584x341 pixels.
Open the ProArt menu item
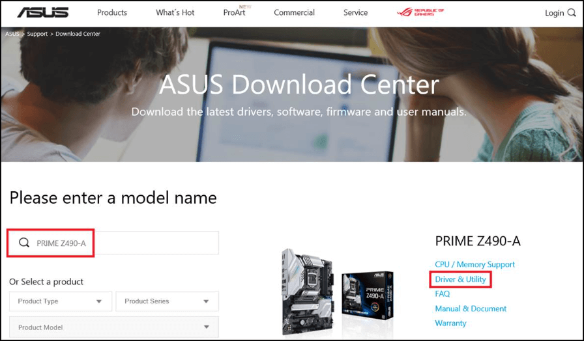click(234, 13)
